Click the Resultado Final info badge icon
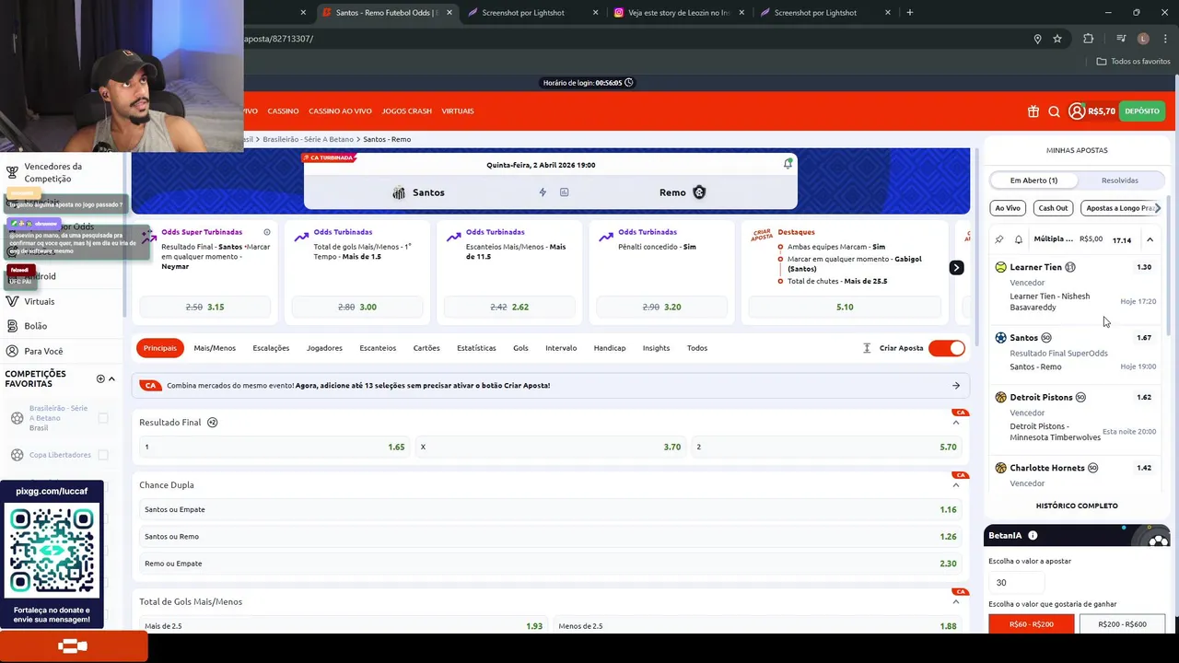This screenshot has width=1179, height=663. click(213, 423)
